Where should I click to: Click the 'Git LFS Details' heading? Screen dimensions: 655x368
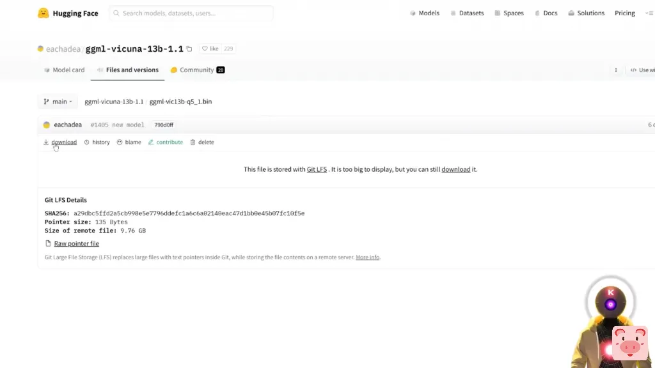[x=66, y=200]
